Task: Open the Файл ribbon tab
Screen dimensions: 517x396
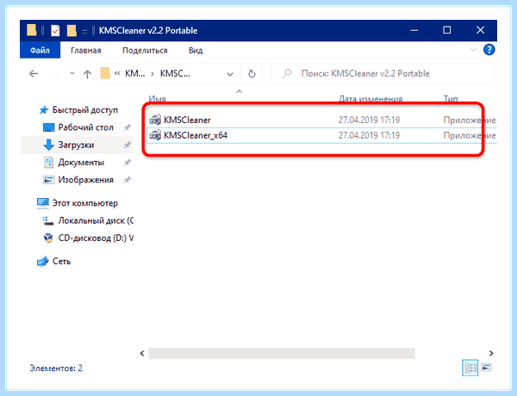Action: pyautogui.click(x=40, y=50)
